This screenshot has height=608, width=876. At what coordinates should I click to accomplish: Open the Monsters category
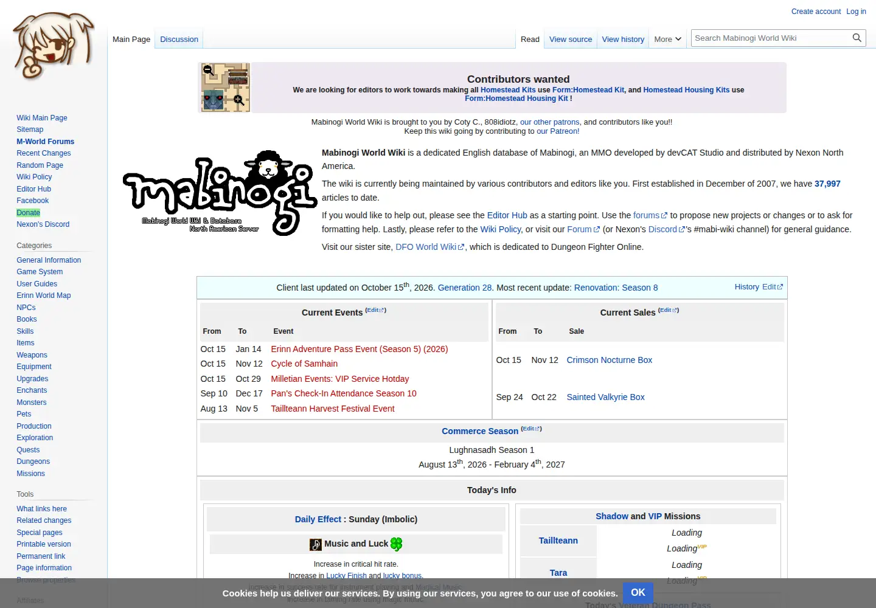(x=32, y=402)
